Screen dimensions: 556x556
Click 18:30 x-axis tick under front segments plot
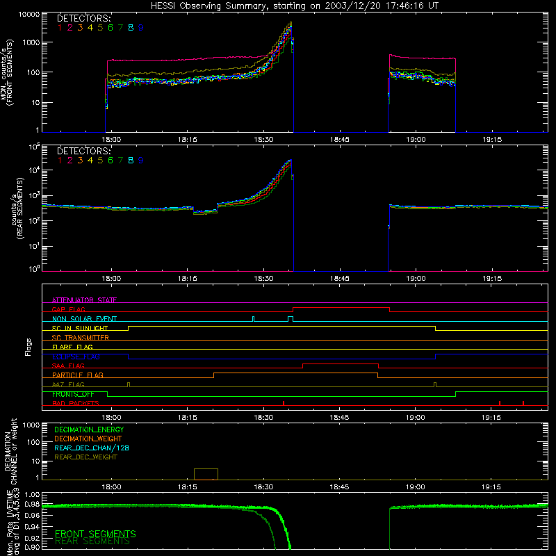263,140
